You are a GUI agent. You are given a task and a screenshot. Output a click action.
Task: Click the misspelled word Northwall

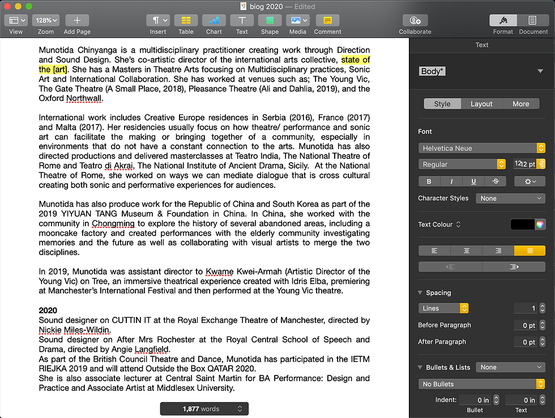(84, 99)
